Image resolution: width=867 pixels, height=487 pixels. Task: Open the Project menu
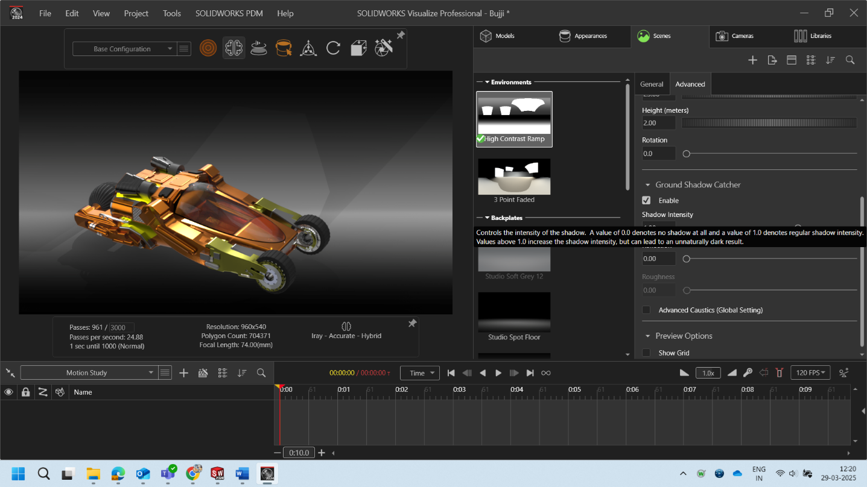click(136, 13)
